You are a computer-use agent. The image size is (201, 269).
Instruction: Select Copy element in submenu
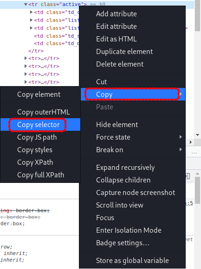(x=40, y=94)
